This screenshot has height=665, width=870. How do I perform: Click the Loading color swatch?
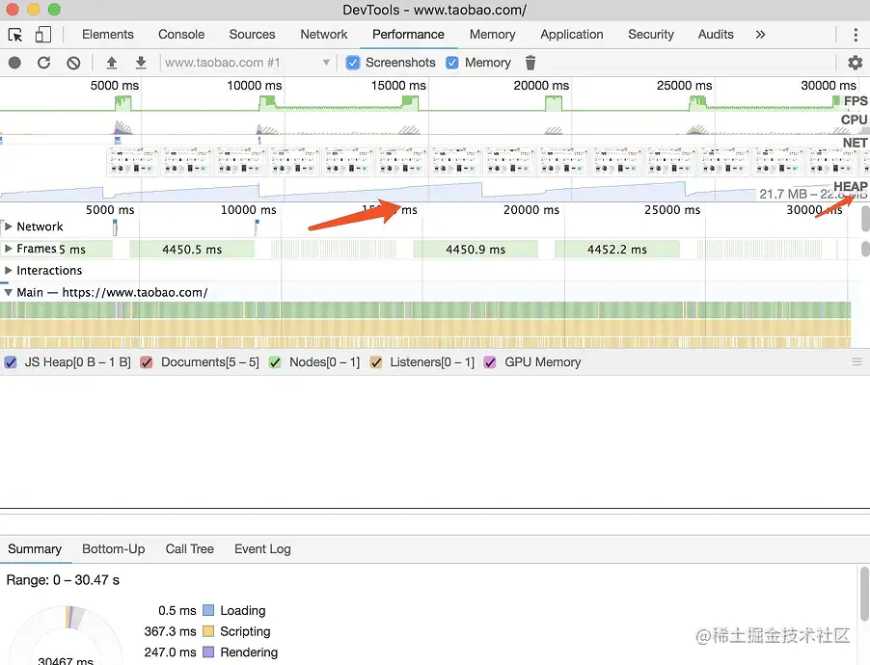tap(208, 611)
